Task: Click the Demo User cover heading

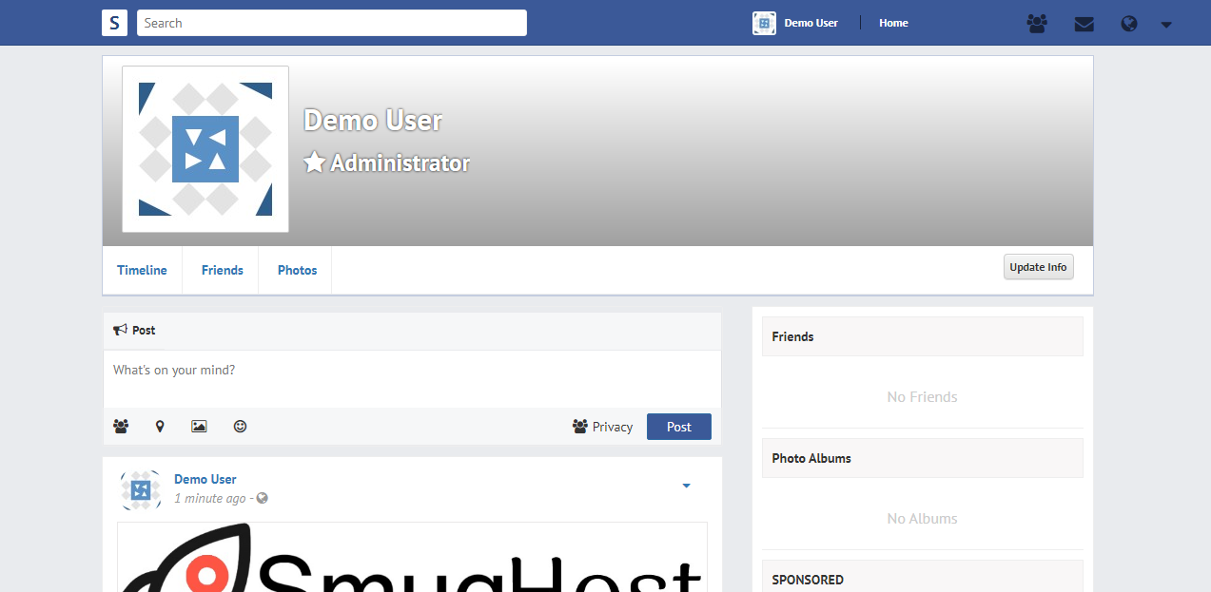Action: pos(373,121)
